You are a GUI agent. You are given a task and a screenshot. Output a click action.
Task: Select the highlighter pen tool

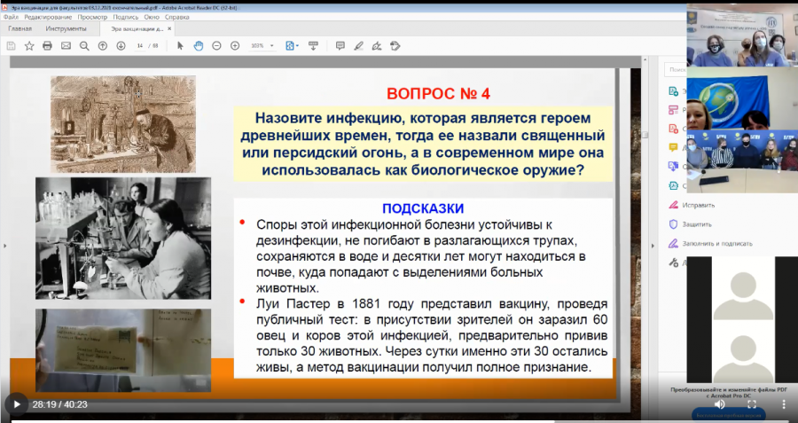(358, 46)
